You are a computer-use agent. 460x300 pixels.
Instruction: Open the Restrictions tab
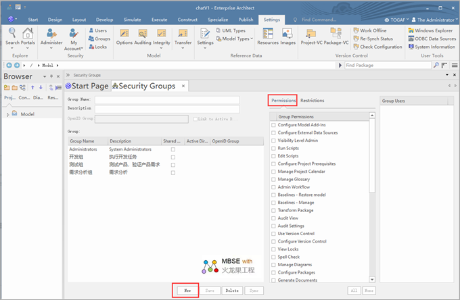312,101
